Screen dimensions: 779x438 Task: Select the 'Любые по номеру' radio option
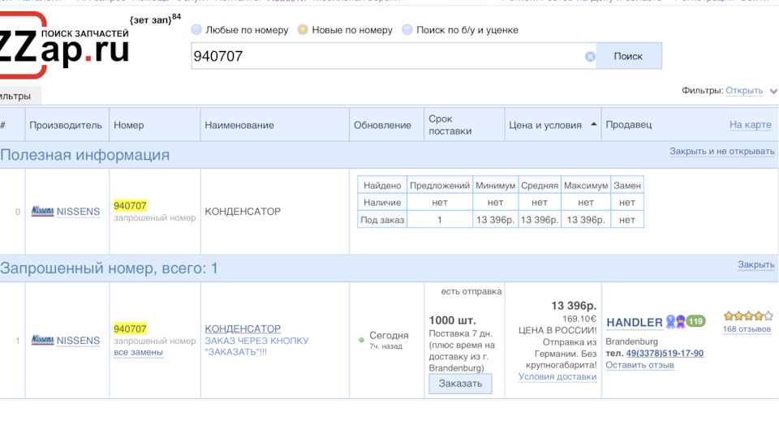click(x=196, y=30)
